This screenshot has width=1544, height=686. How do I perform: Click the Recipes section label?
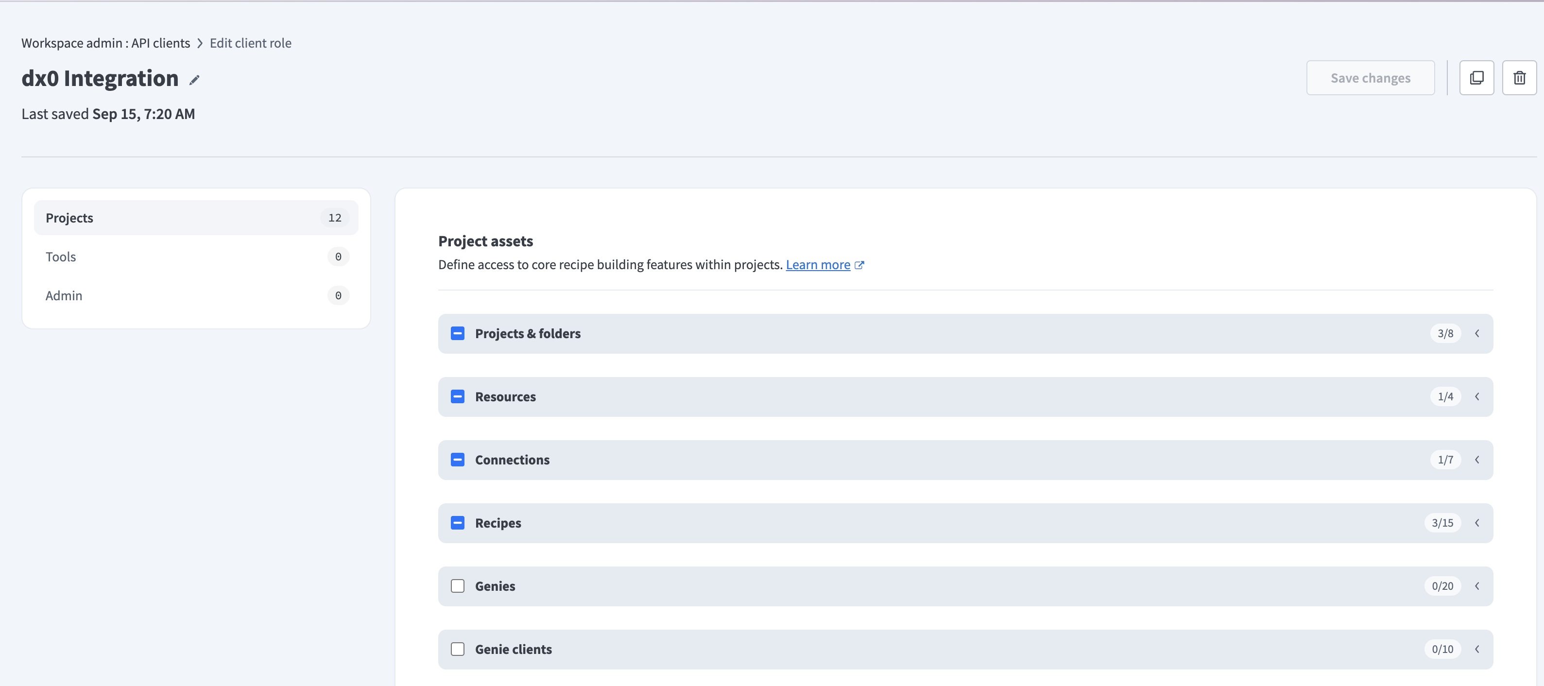point(498,523)
